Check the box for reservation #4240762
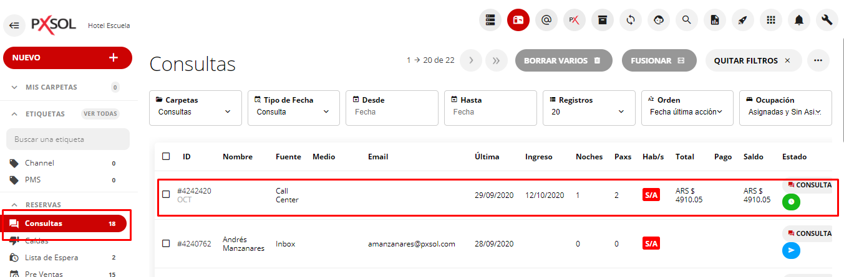Screen dimensions: 844x277 (166, 243)
